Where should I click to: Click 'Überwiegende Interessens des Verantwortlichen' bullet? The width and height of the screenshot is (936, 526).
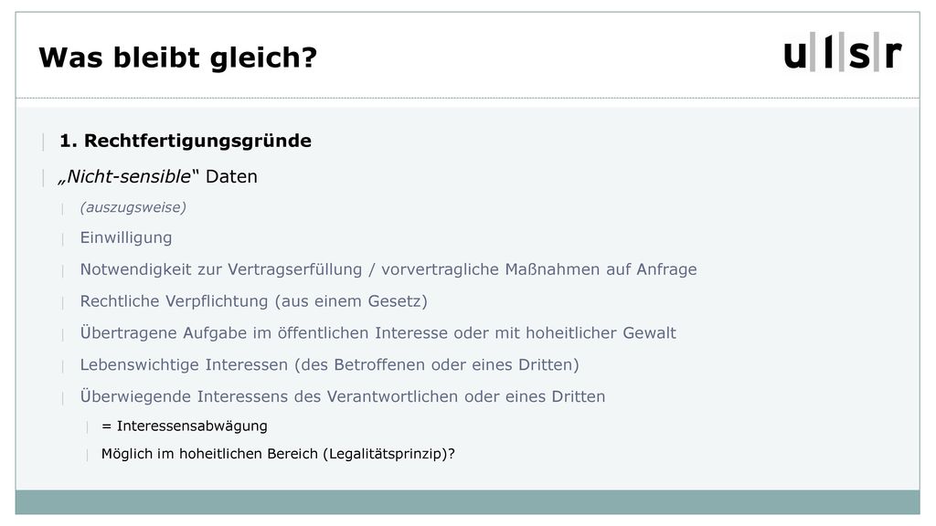343,396
